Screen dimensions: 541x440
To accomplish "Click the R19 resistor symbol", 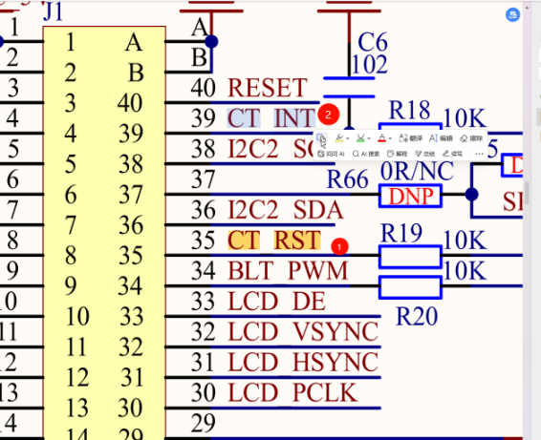I will coord(411,257).
